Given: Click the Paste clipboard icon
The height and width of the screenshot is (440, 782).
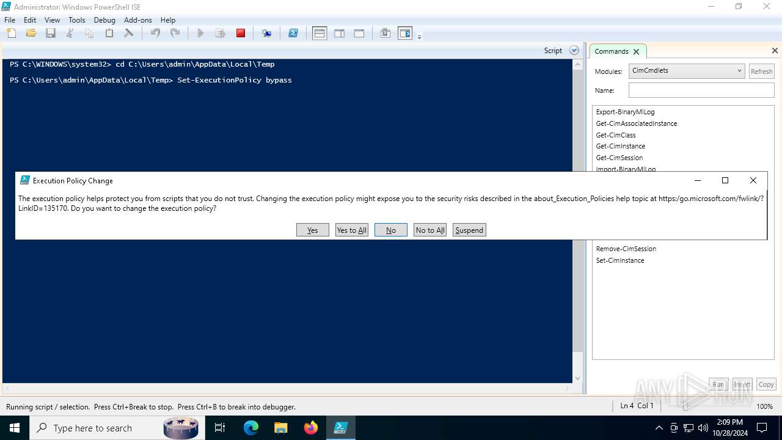Looking at the screenshot, I should 109,33.
